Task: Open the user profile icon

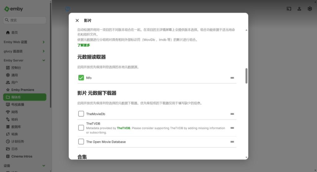Action: [x=299, y=9]
